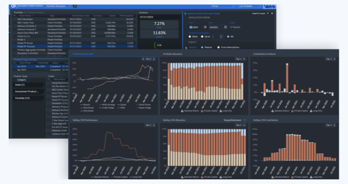The width and height of the screenshot is (348, 184).
Task: Toggle the Multi-Strategy series in the legend
Action: pos(107,105)
